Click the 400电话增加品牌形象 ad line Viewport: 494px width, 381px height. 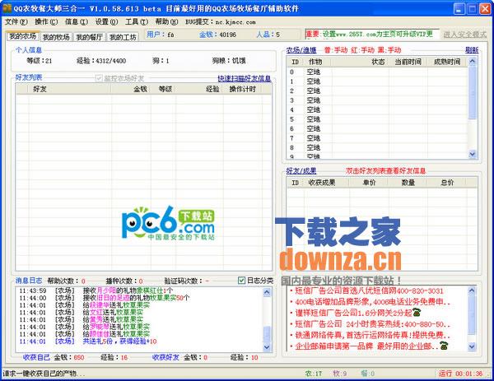tap(373, 302)
